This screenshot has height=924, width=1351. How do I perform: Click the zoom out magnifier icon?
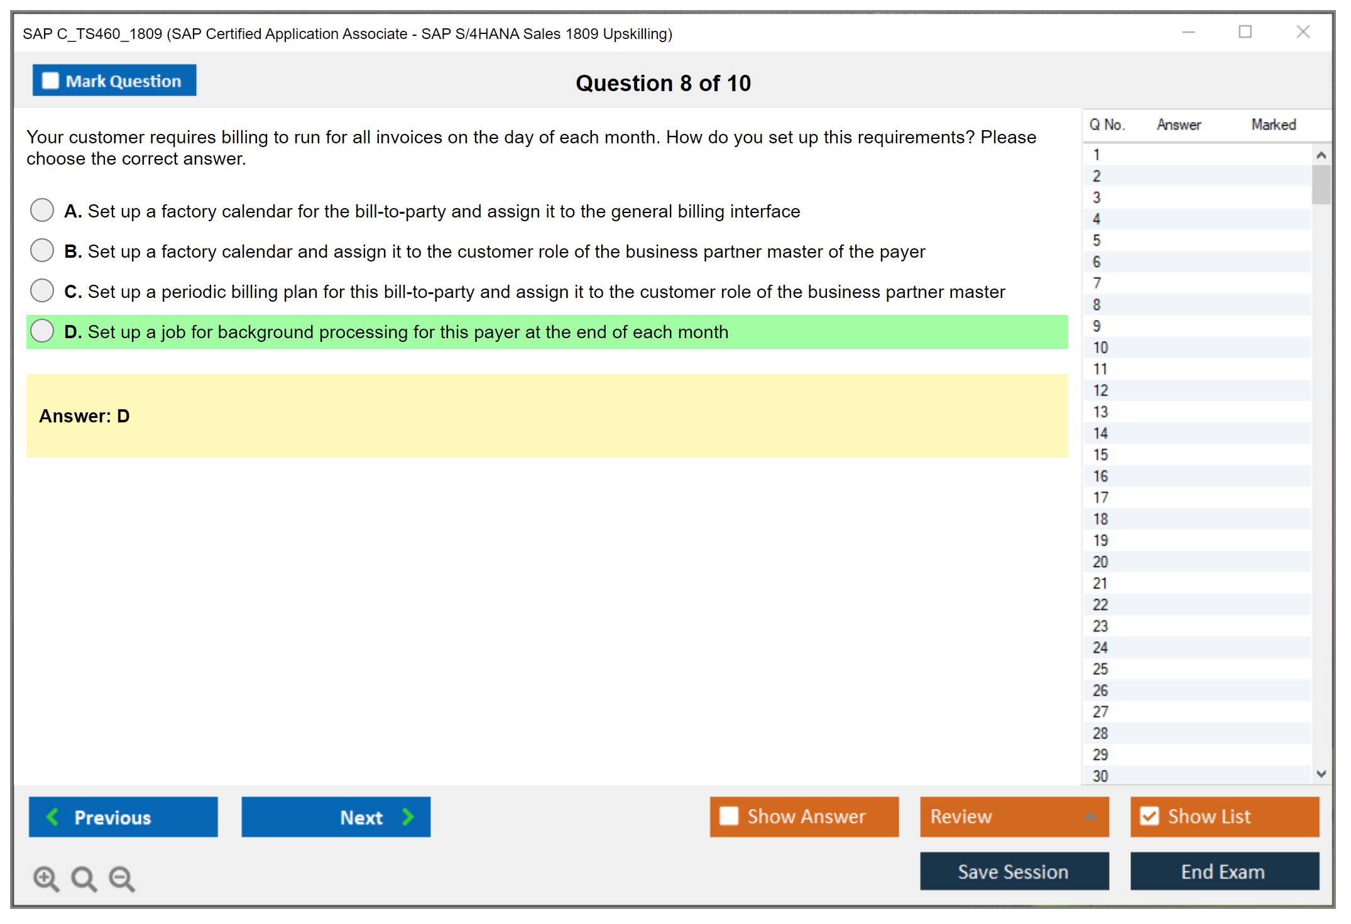[x=122, y=878]
